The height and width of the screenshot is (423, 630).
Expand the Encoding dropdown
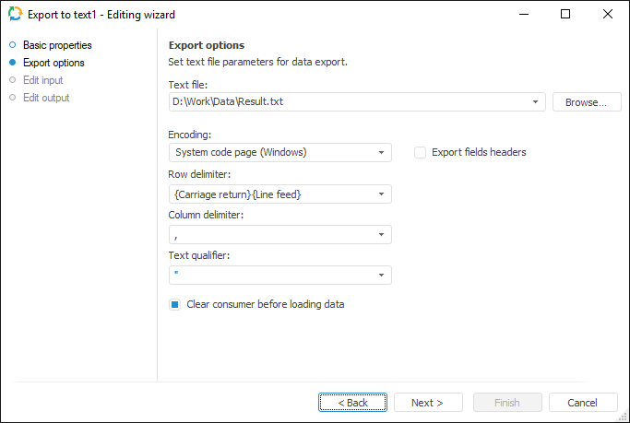click(381, 152)
